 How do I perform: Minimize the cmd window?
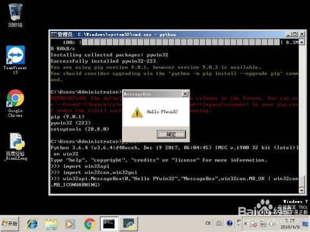[288, 35]
